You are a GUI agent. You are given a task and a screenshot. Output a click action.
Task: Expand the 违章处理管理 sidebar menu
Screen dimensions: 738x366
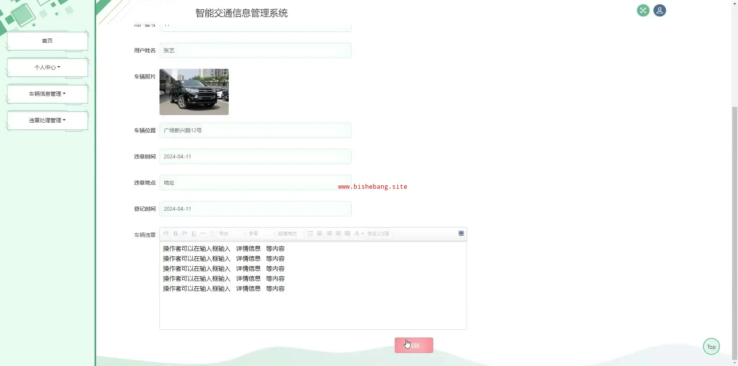click(x=47, y=120)
